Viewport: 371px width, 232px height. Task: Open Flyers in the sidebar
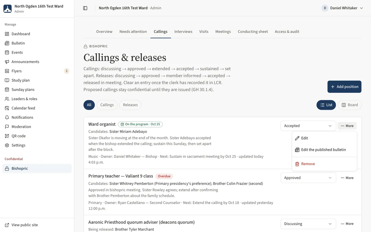pyautogui.click(x=37, y=71)
